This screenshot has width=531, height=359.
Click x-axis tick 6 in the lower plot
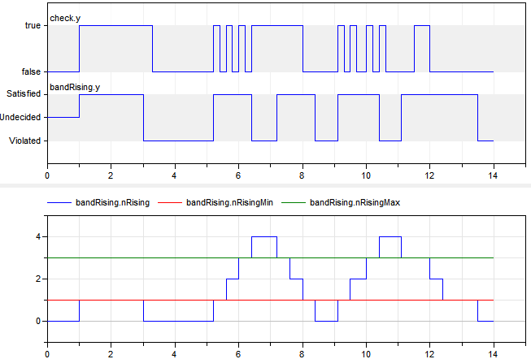238,353
